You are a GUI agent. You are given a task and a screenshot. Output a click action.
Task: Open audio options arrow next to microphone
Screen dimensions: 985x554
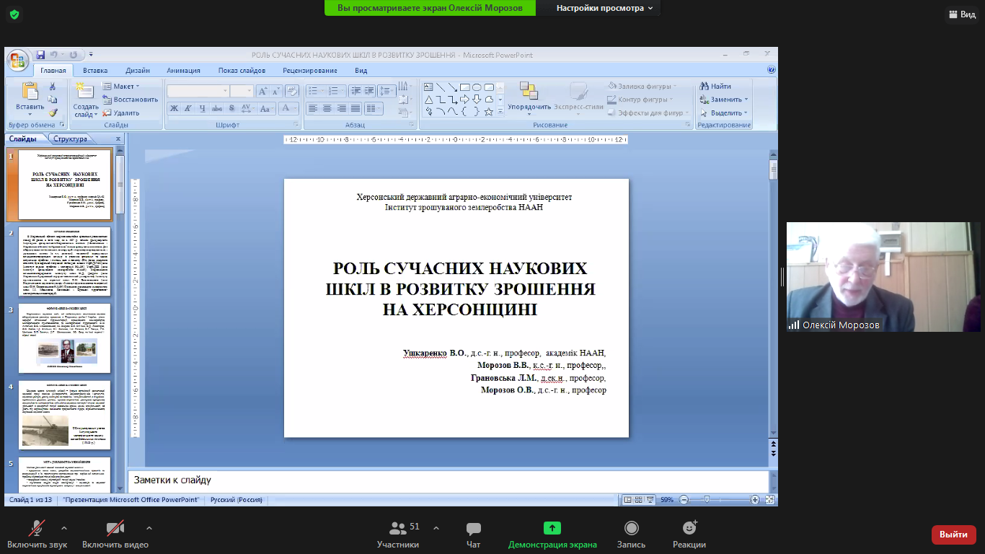coord(64,527)
